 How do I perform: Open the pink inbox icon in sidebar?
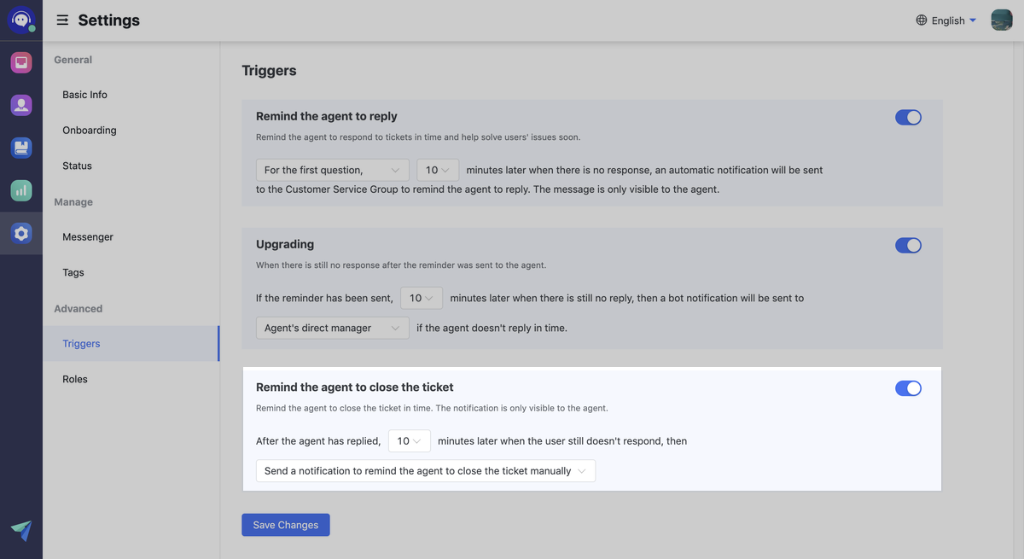pos(21,62)
